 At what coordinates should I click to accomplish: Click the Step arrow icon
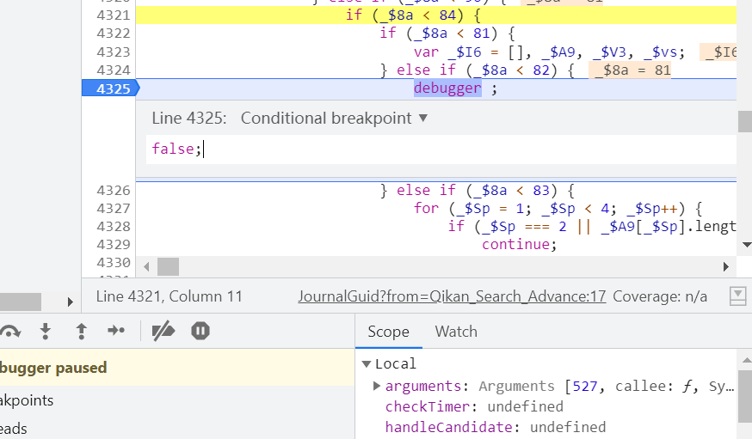click(116, 331)
